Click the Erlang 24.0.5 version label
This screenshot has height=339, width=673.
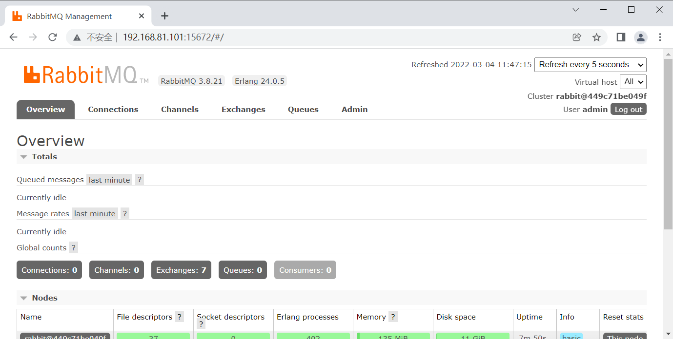point(260,81)
